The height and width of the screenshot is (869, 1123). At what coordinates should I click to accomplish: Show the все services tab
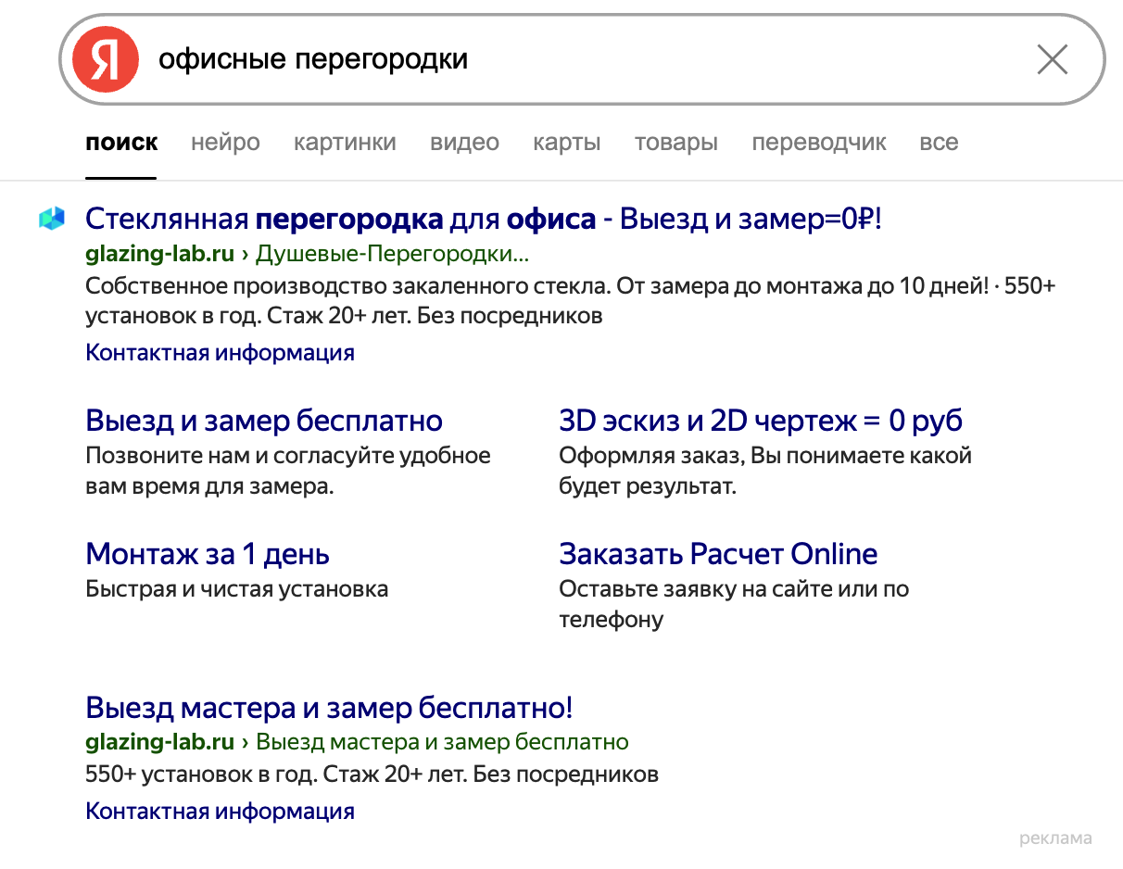[x=939, y=143]
